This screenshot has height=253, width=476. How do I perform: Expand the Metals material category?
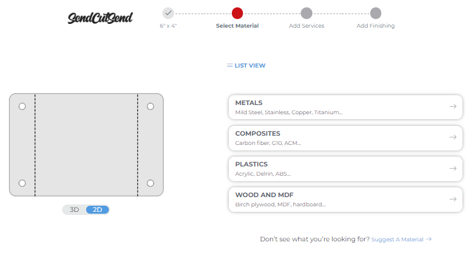(x=332, y=107)
